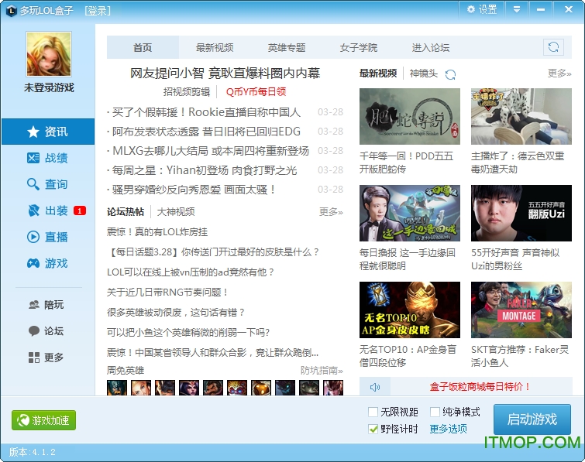Viewport: 585px width, 462px height.
Task: Click the green 游戏加速 button
Action: tap(44, 420)
